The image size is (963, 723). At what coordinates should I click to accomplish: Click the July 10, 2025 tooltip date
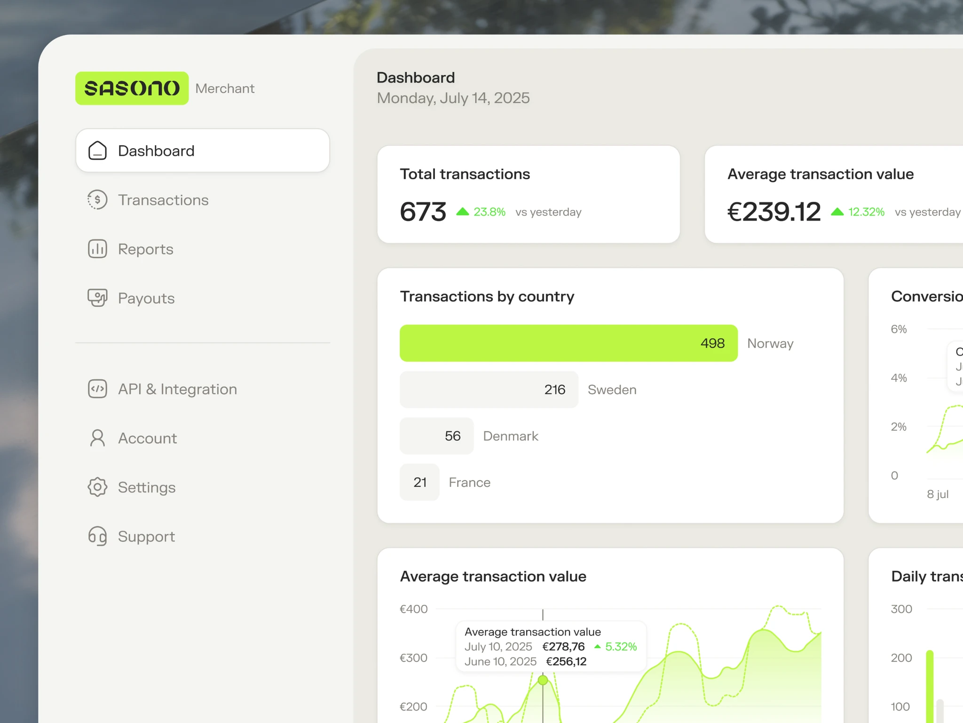coord(498,646)
